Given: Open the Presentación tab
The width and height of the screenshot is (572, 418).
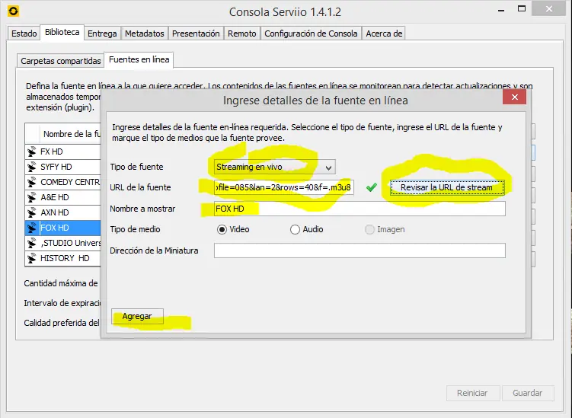Looking at the screenshot, I should pyautogui.click(x=196, y=34).
